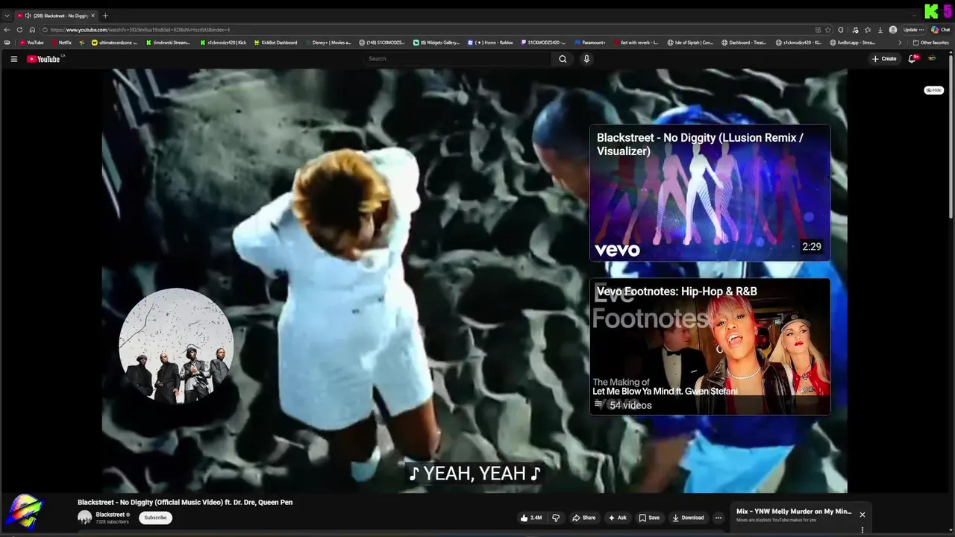Viewport: 955px width, 537px height.
Task: Reload the page in the browser
Action: click(19, 30)
